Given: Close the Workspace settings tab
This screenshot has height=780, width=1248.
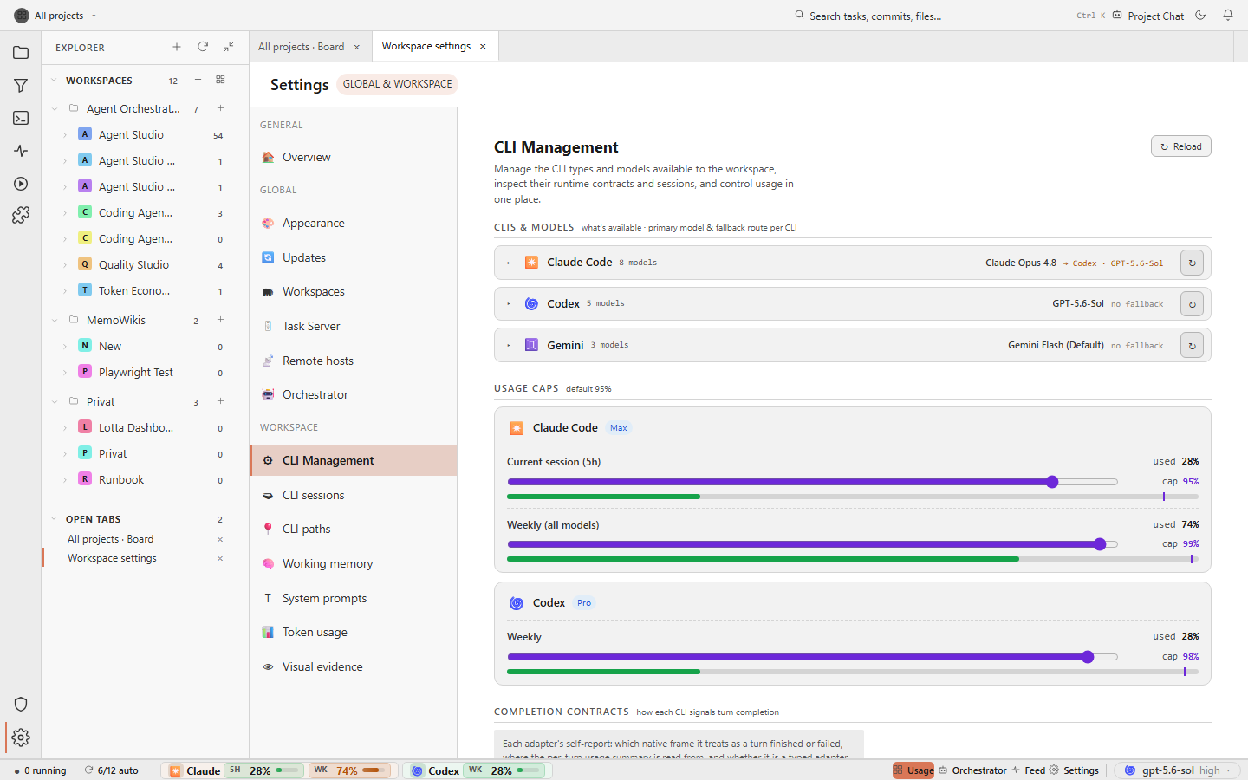Looking at the screenshot, I should 483,47.
